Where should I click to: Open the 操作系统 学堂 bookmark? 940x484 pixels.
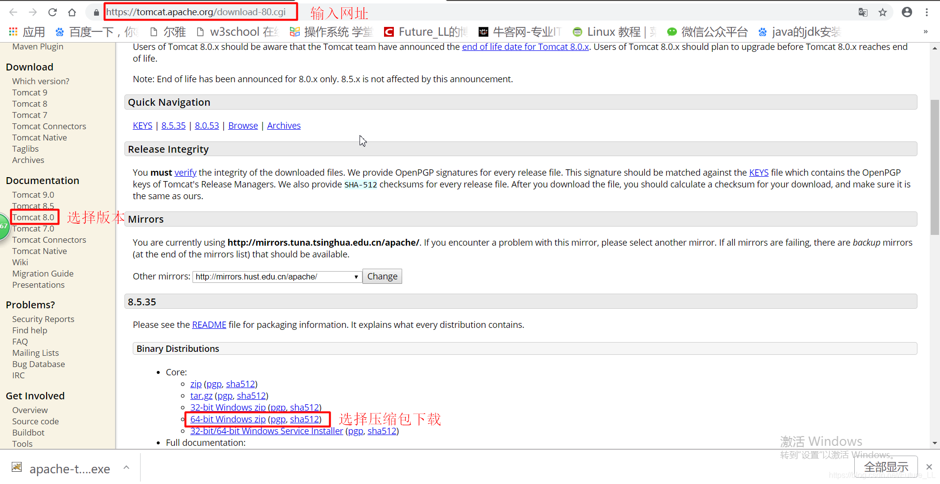click(331, 32)
